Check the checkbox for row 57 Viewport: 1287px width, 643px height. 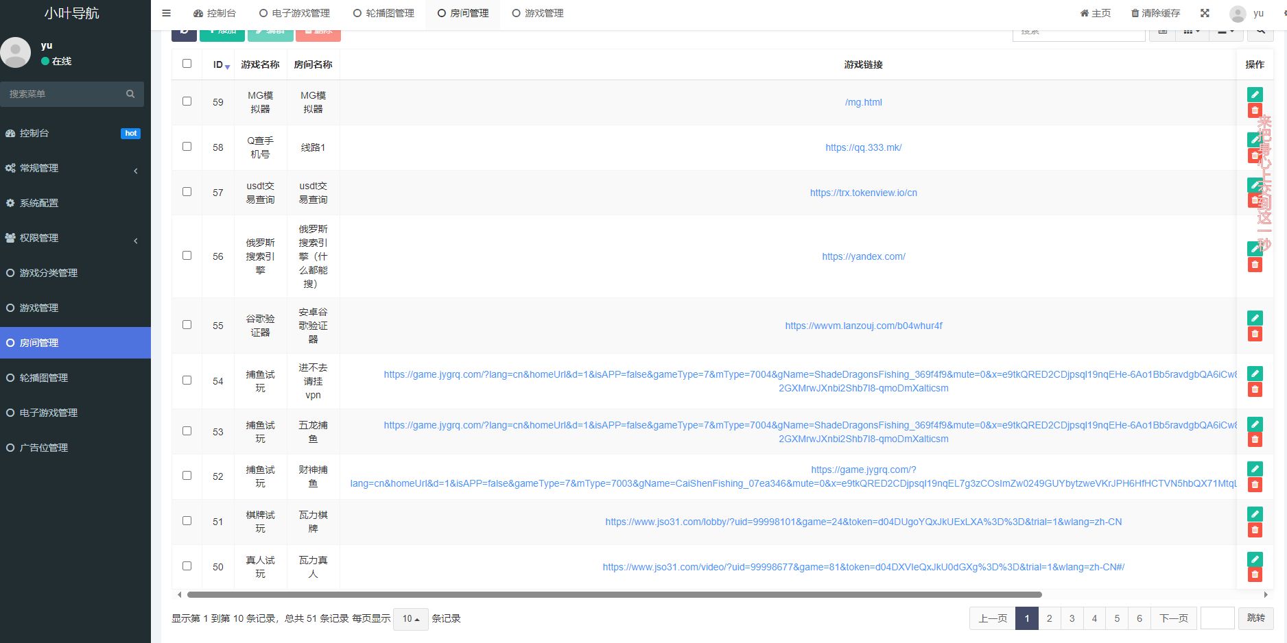[x=186, y=192]
